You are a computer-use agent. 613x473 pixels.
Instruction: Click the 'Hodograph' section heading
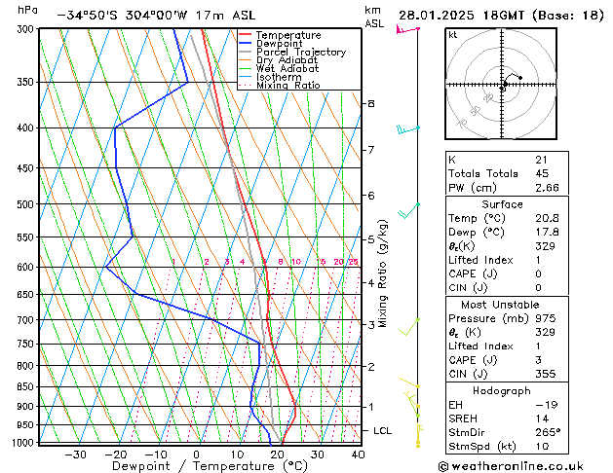(x=502, y=390)
